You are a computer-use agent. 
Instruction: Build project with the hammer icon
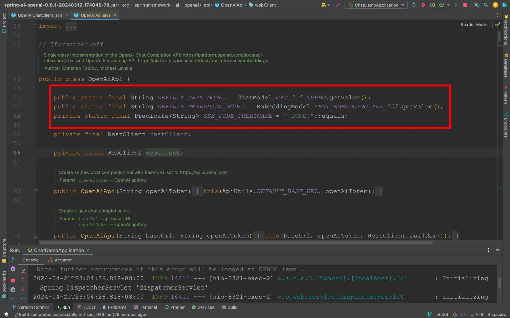[338, 5]
